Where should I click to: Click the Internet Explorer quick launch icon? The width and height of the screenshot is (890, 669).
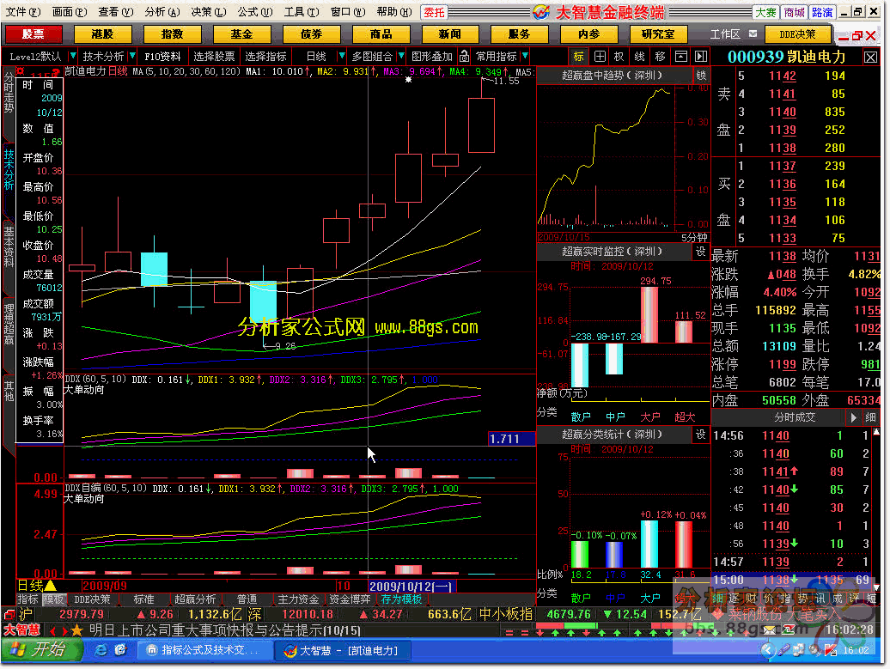click(101, 650)
